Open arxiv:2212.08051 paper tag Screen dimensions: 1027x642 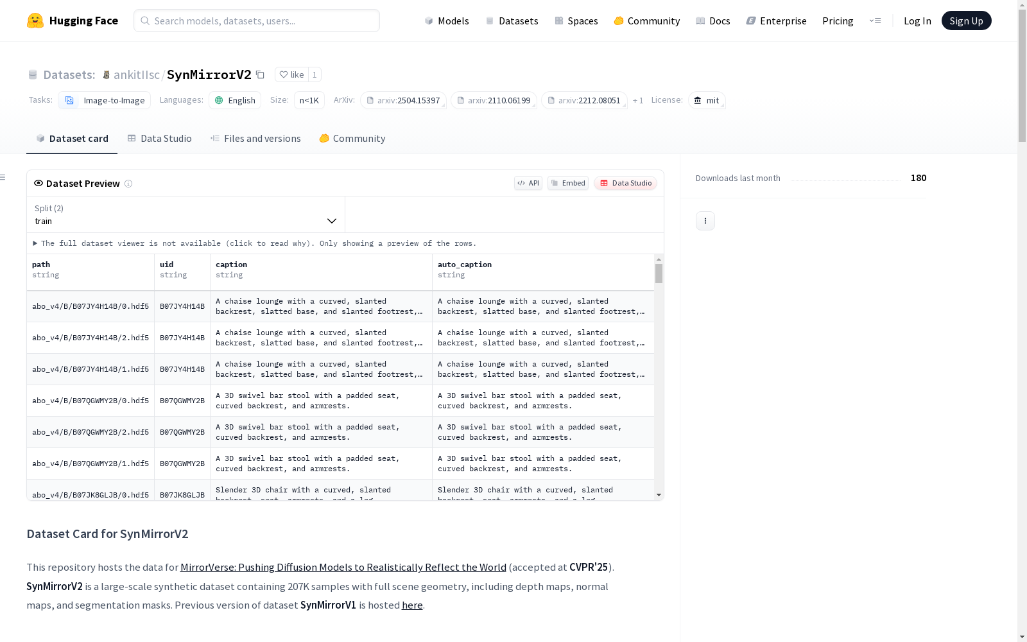[x=585, y=100]
